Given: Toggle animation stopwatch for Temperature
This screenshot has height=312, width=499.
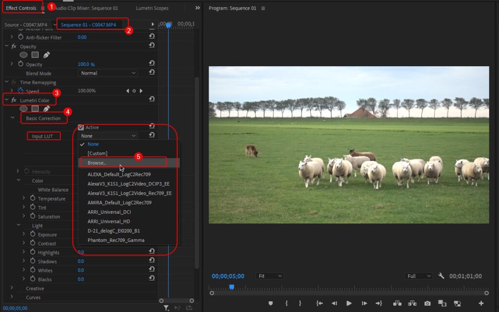Looking at the screenshot, I should (32, 199).
